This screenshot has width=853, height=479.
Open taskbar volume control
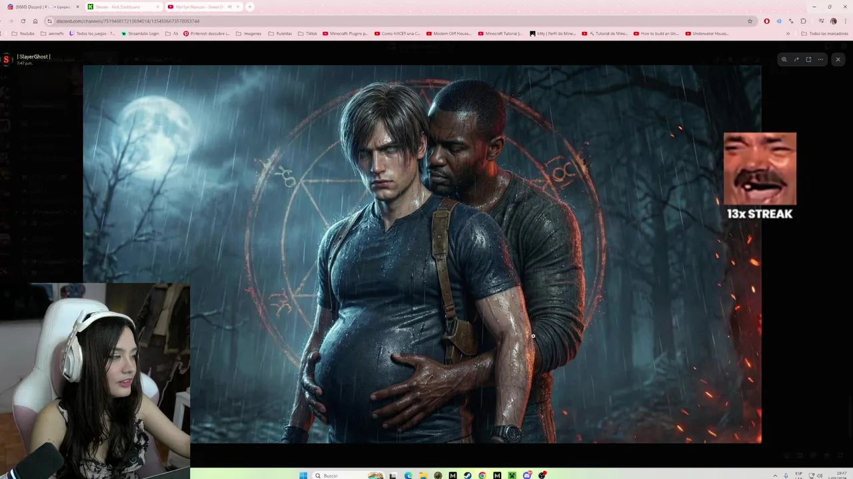[x=820, y=475]
